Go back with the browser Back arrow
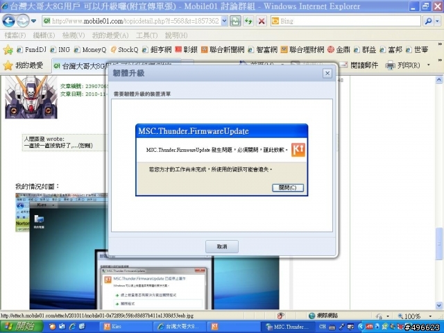The image size is (444, 333). [8, 21]
